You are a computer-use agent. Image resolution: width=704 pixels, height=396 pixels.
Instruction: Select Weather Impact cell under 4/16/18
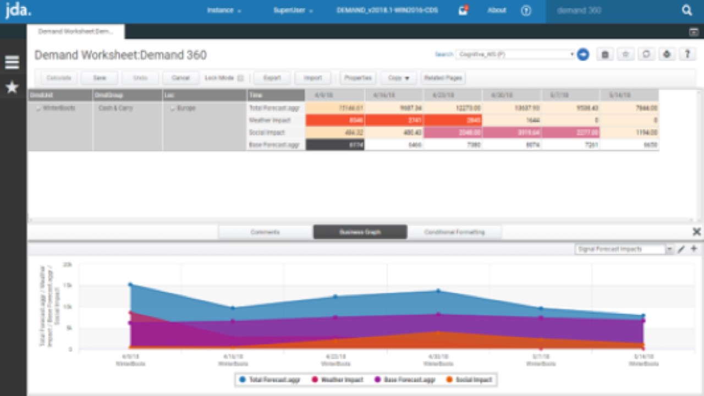click(394, 120)
